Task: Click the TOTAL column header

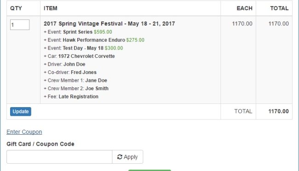Action: [279, 8]
